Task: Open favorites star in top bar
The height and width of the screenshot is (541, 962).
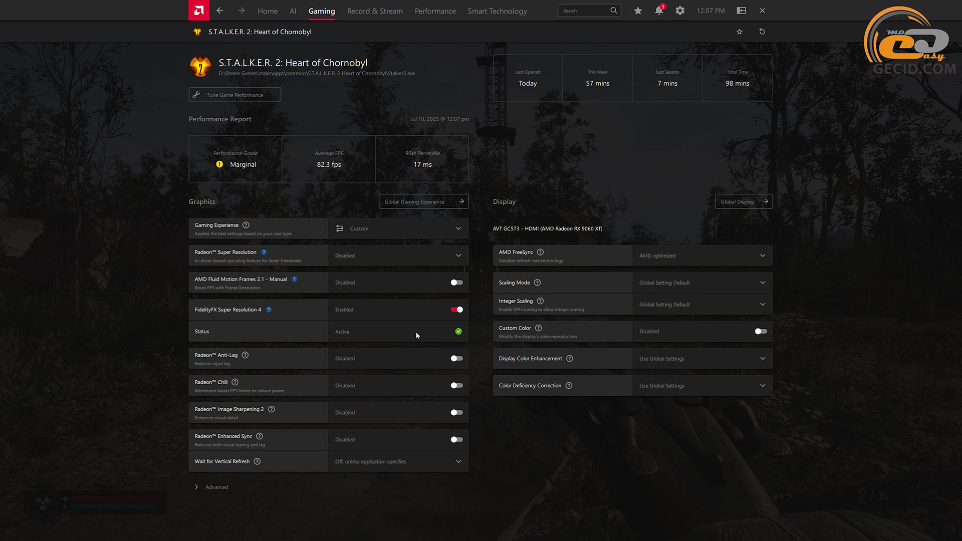Action: pos(638,11)
